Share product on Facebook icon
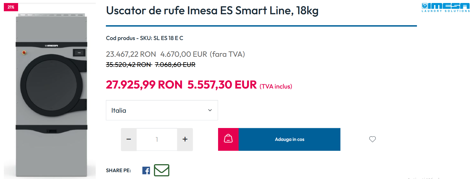Viewport: 474px width, 179px height. coord(146,171)
